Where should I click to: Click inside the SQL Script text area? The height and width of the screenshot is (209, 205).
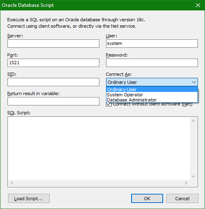pyautogui.click(x=99, y=149)
